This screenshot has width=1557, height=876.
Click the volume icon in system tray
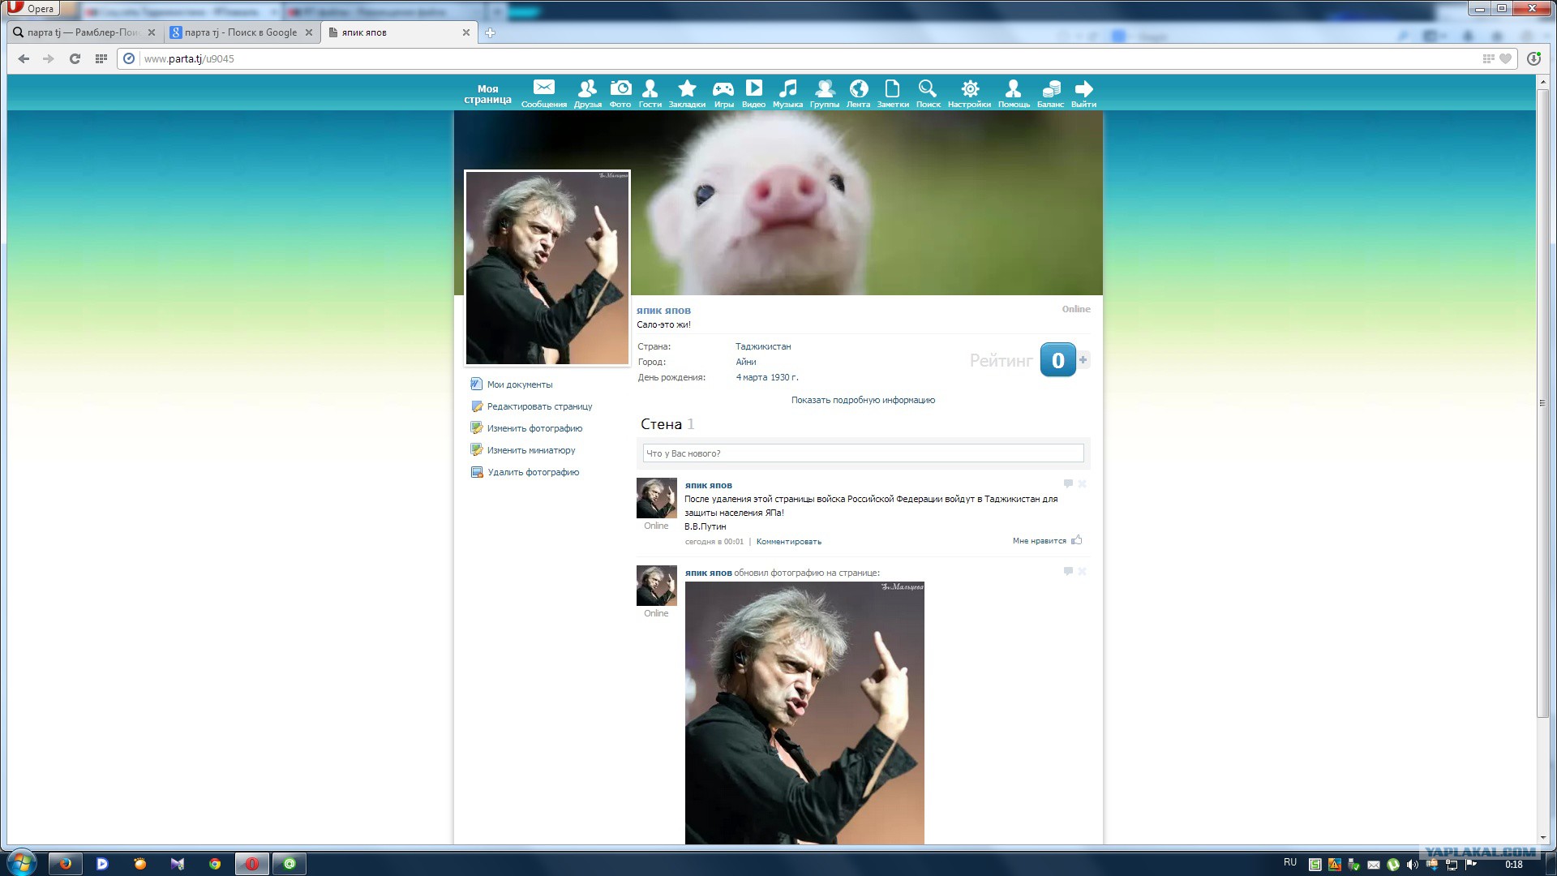tap(1413, 865)
